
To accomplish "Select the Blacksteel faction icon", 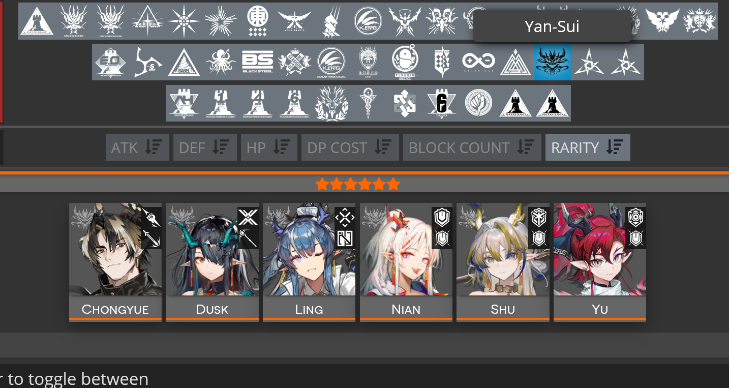I will (x=258, y=62).
